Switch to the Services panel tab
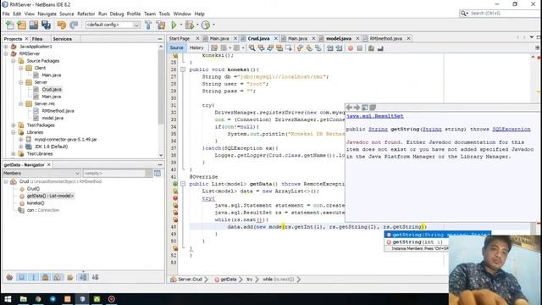The height and width of the screenshot is (305, 542). 62,39
